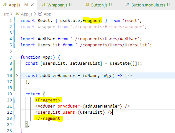
Task: Click the cube symbol icon in breadcrumb
Action: (x=40, y=14)
